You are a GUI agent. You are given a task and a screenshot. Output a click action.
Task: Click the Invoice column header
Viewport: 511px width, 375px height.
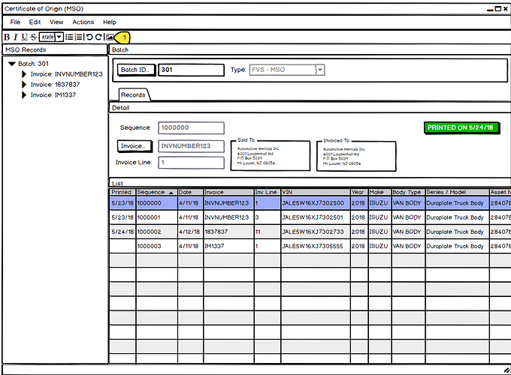228,192
